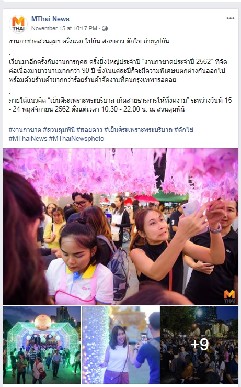Image resolution: width=241 pixels, height=387 pixels.
Task: Open the MThai News profile picture
Action: pyautogui.click(x=18, y=24)
